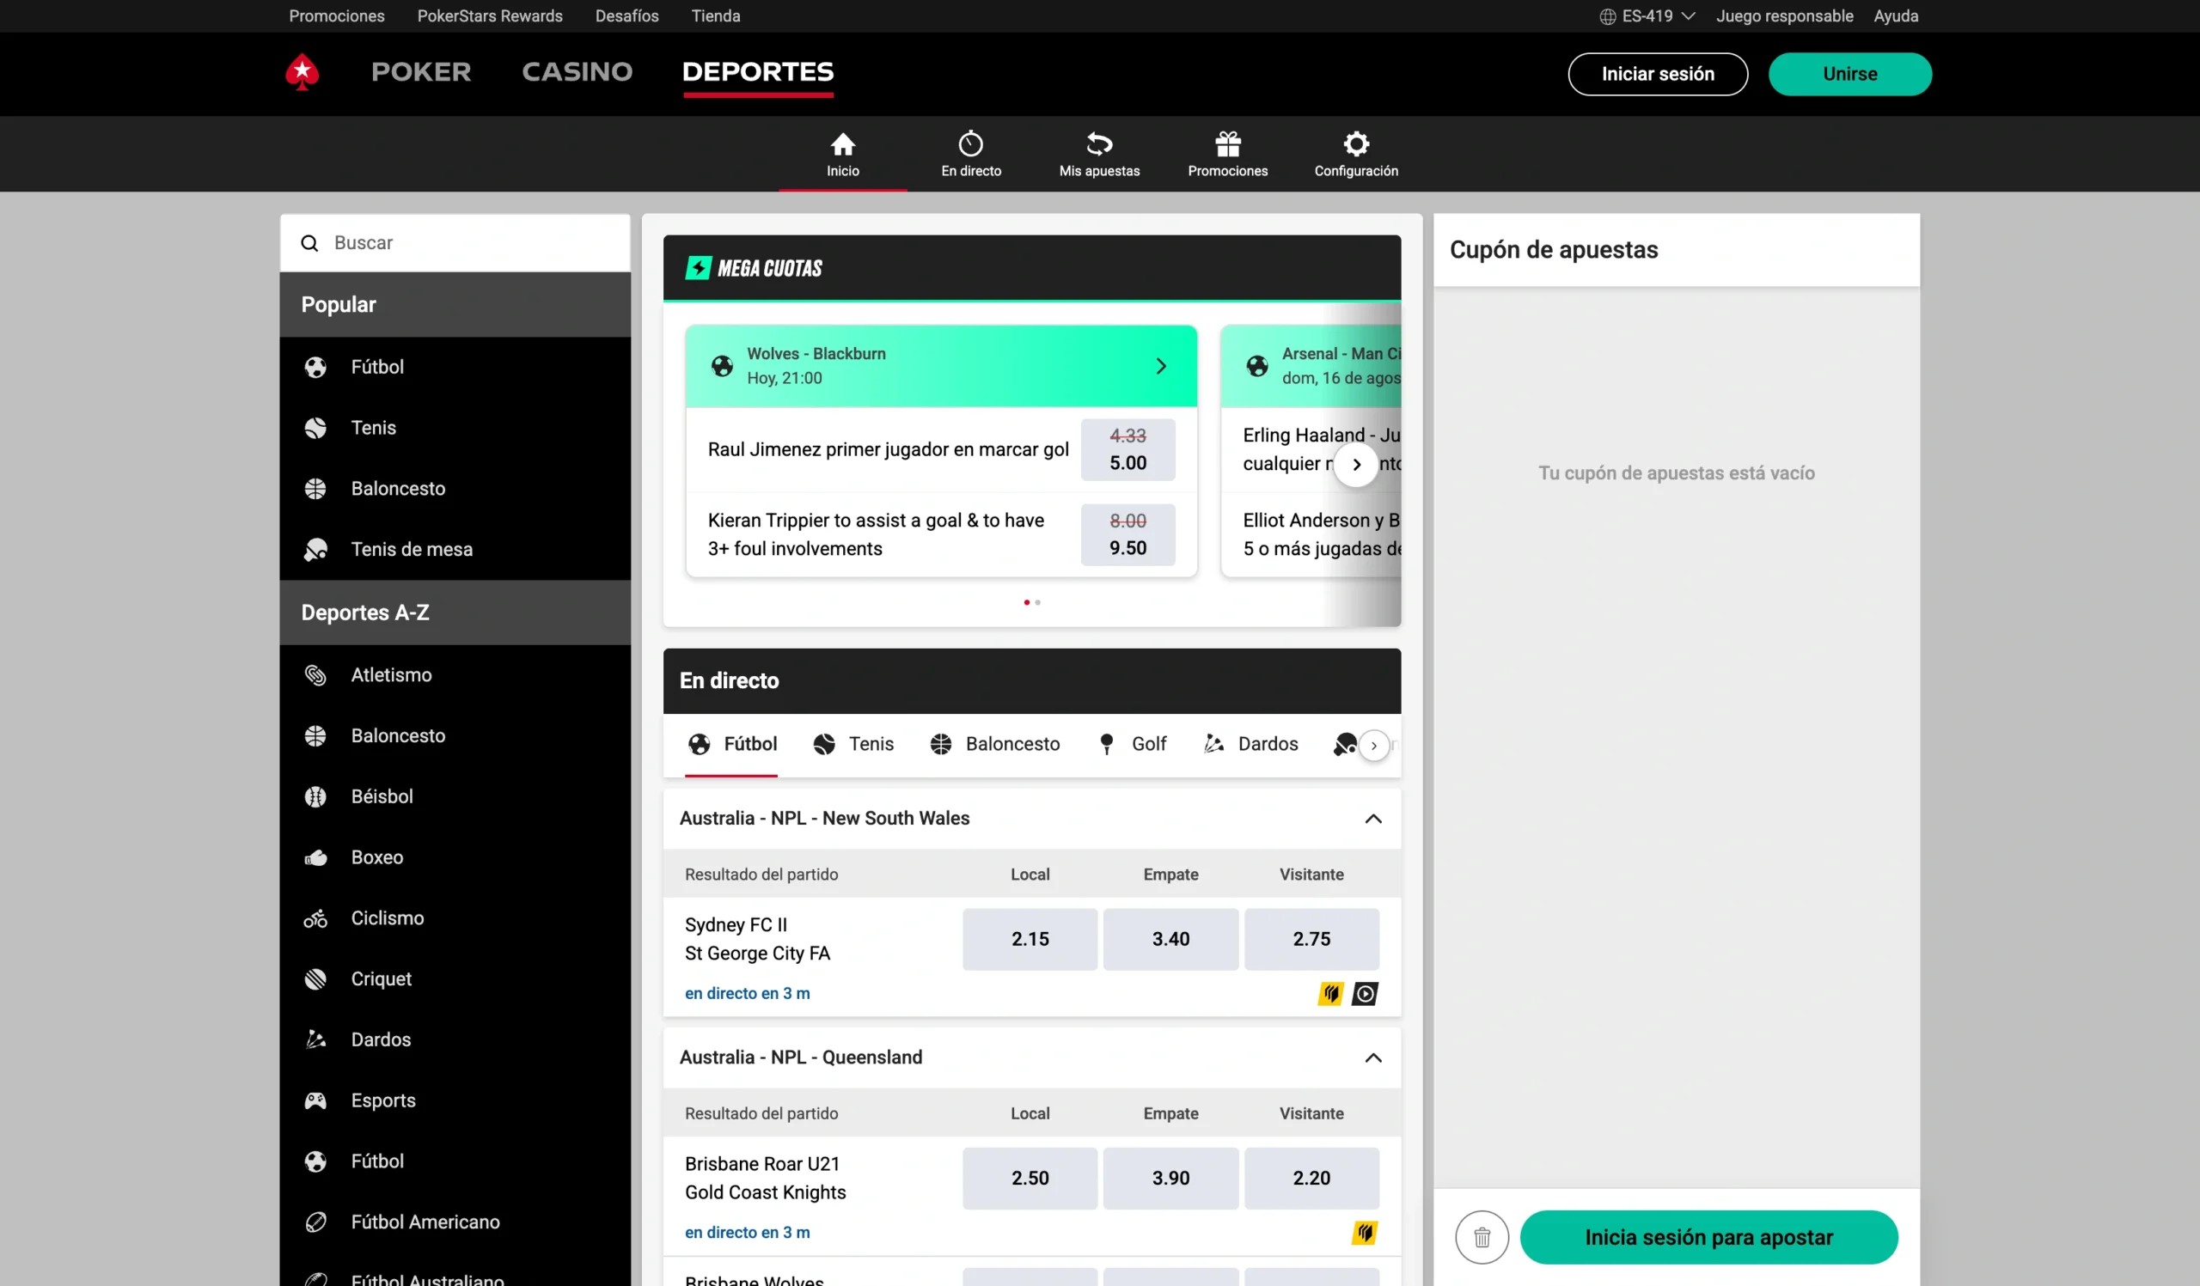Select Boxeo in Deportes A-Z
The width and height of the screenshot is (2200, 1286).
coord(455,856)
